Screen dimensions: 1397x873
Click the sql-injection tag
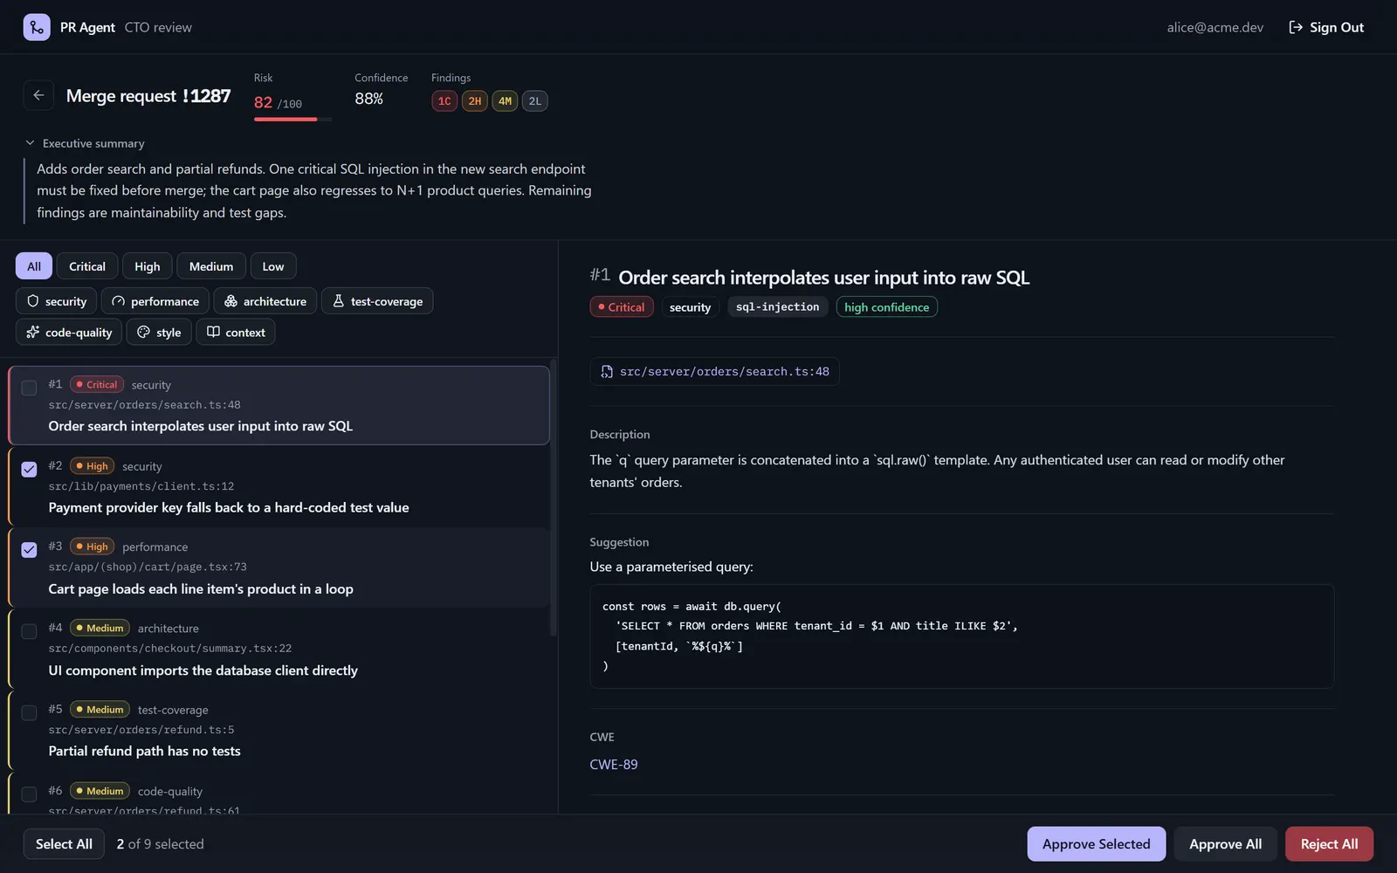(777, 307)
